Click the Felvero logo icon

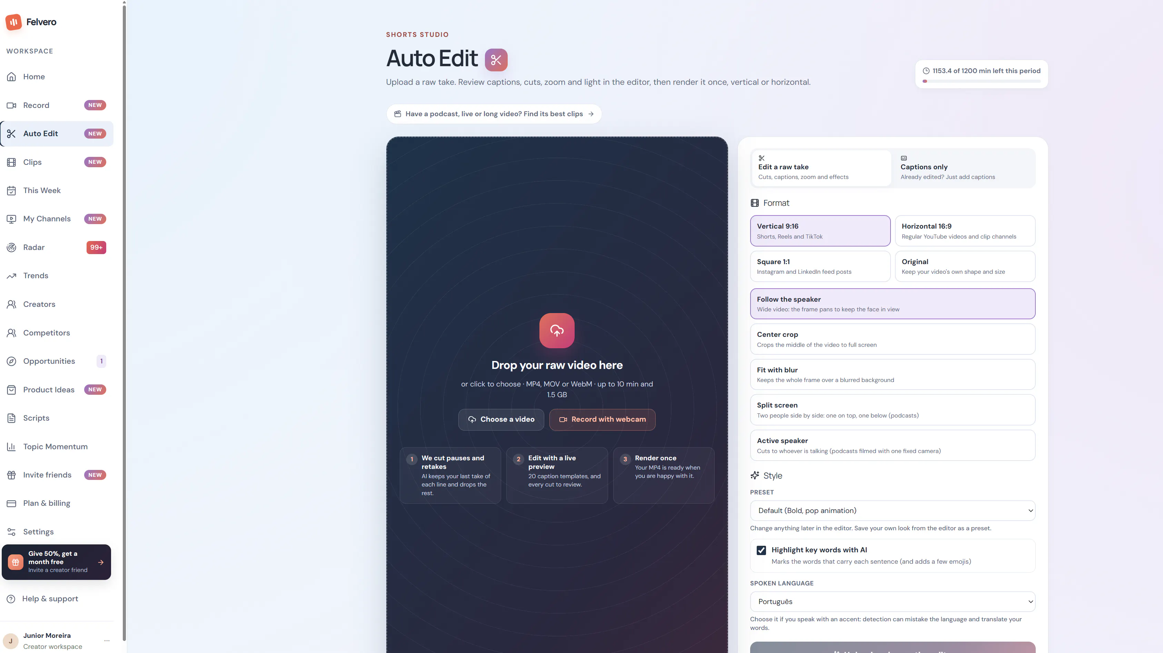tap(13, 22)
